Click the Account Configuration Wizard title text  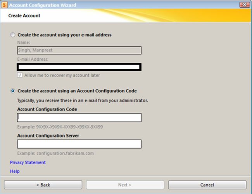(x=43, y=5)
